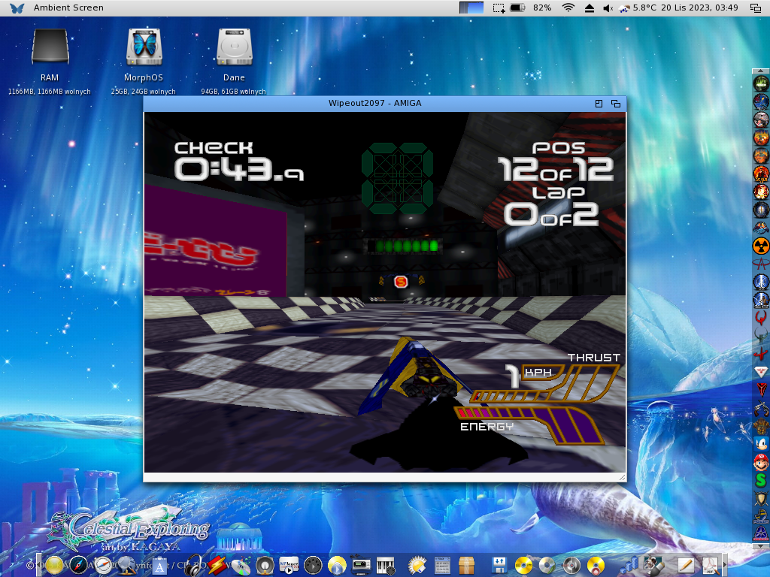Open the blue letter A notepad dock icon
770x577 pixels.
pos(159,566)
